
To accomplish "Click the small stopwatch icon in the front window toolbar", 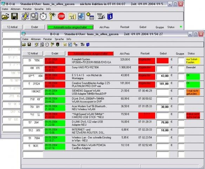I will (47, 45).
